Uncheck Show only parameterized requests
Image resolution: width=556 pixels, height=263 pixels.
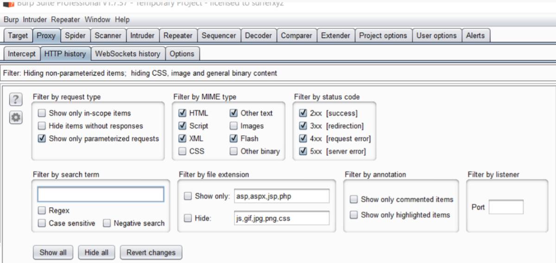tap(42, 138)
